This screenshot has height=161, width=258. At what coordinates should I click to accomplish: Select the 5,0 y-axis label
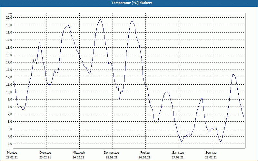[10, 129]
